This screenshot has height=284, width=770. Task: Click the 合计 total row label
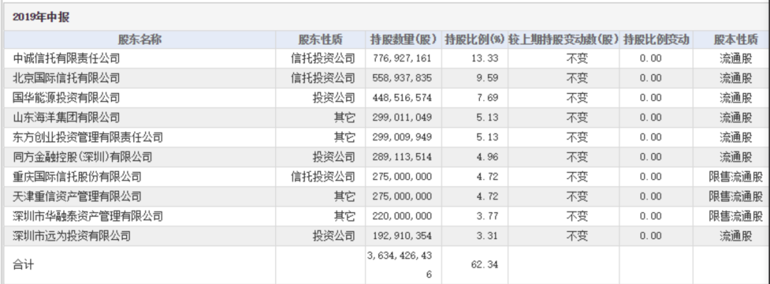point(23,265)
